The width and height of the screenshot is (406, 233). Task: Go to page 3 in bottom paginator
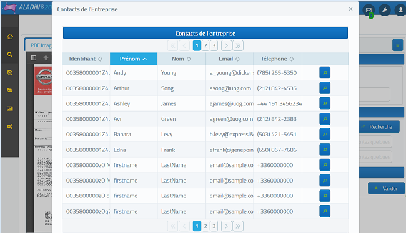(x=214, y=226)
